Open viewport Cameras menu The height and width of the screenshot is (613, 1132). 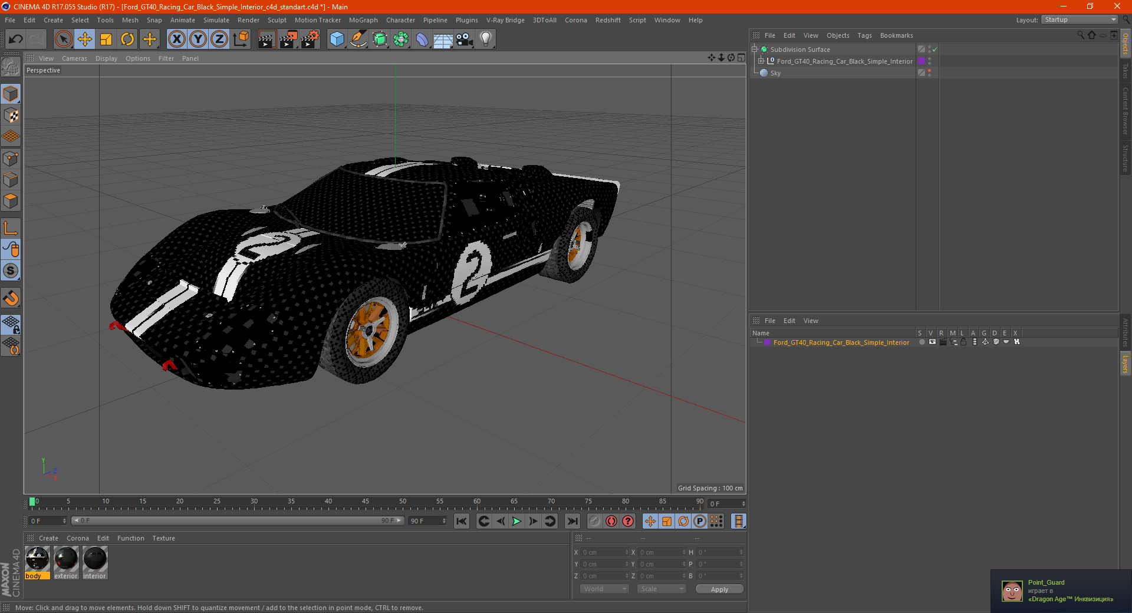tap(74, 58)
